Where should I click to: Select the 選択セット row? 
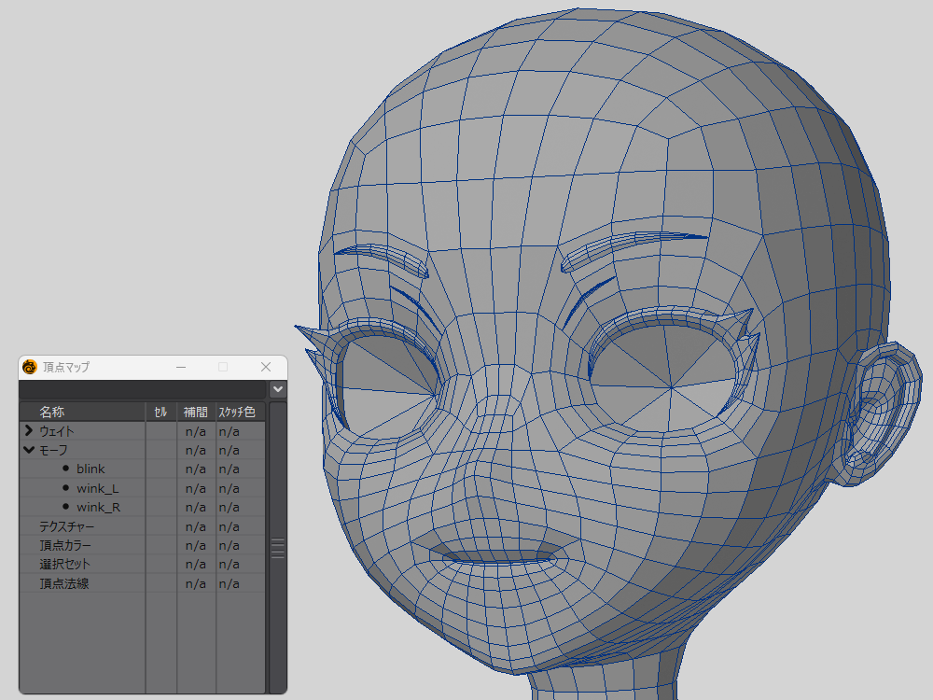click(64, 565)
